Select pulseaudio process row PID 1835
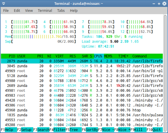The width and height of the screenshot is (168, 133). 82,115
